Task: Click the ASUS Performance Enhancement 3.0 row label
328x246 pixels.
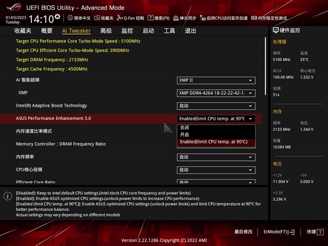Action: pos(53,118)
